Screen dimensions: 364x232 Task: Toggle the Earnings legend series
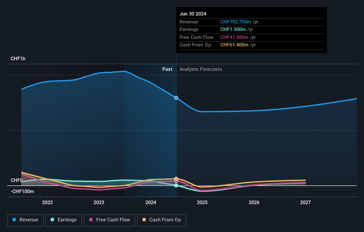pyautogui.click(x=63, y=220)
